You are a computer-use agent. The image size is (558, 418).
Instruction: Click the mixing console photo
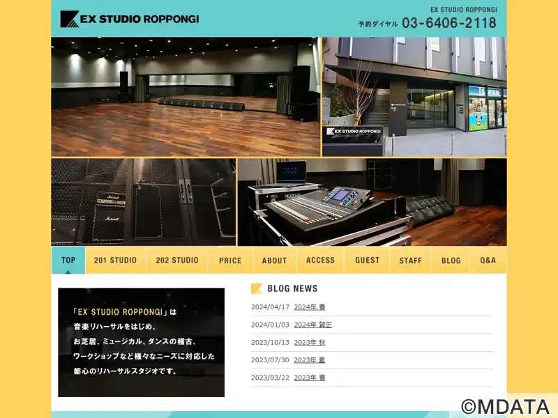tap(372, 202)
